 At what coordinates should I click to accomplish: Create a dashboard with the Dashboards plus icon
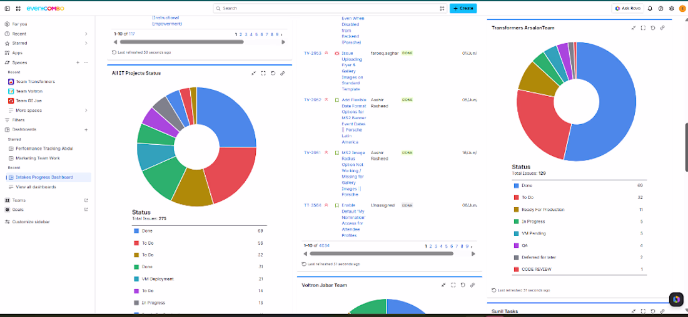pos(86,130)
